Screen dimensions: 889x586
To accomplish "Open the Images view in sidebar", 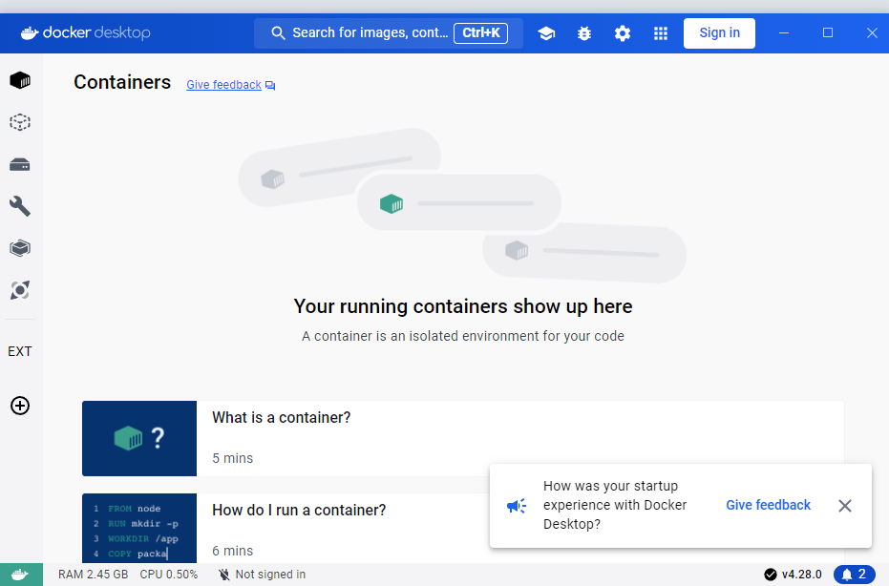I will (20, 122).
